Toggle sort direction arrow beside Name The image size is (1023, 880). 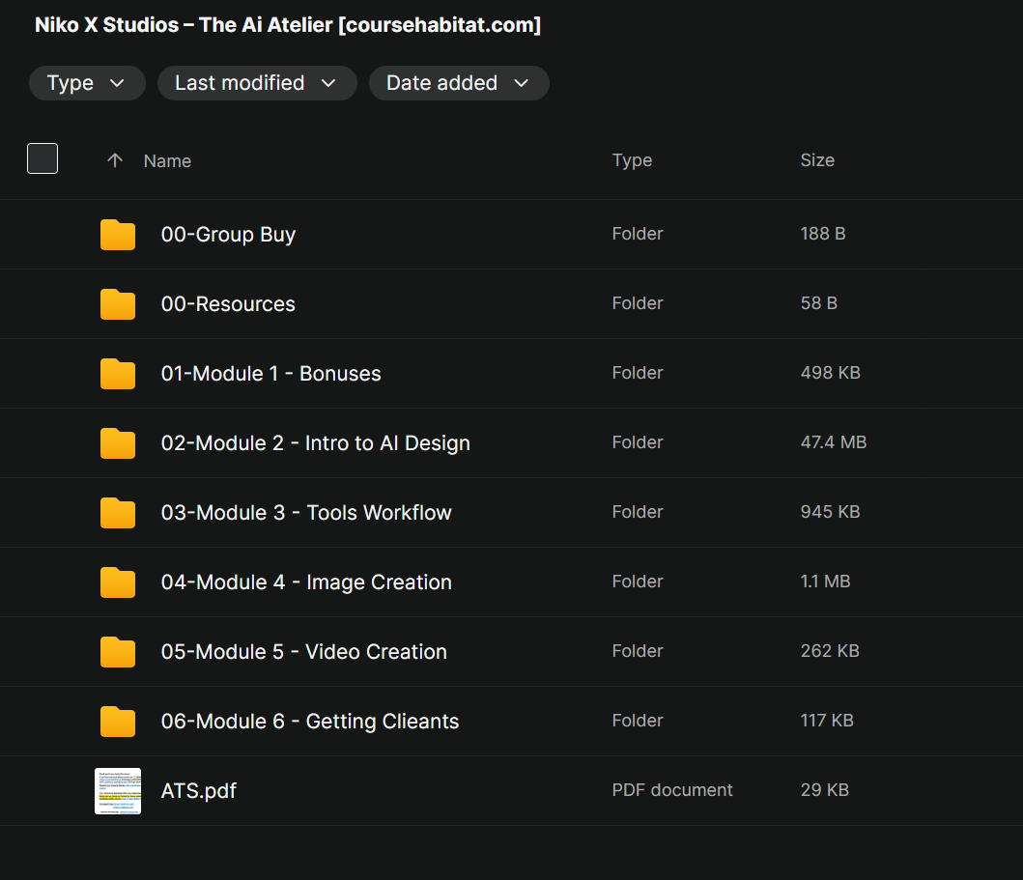click(115, 160)
